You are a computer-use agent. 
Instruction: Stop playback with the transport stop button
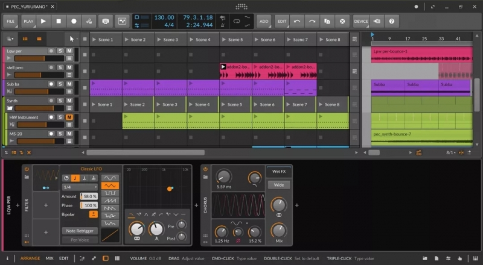click(59, 21)
